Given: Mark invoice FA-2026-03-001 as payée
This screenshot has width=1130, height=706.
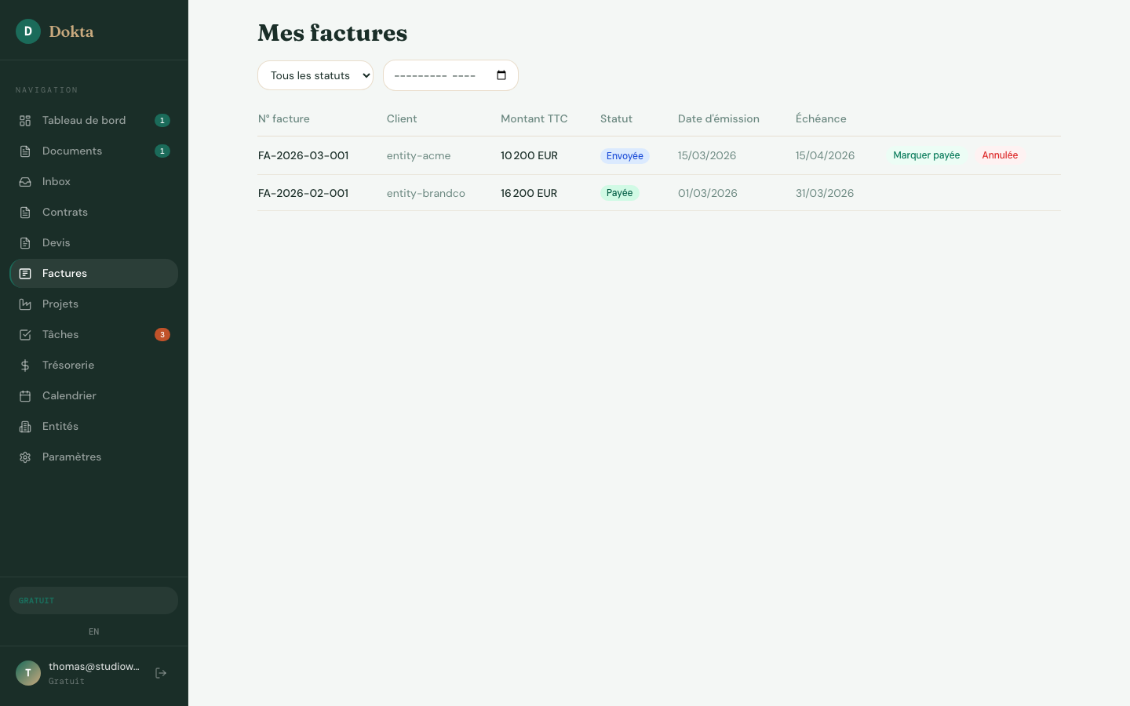Looking at the screenshot, I should pyautogui.click(x=926, y=155).
